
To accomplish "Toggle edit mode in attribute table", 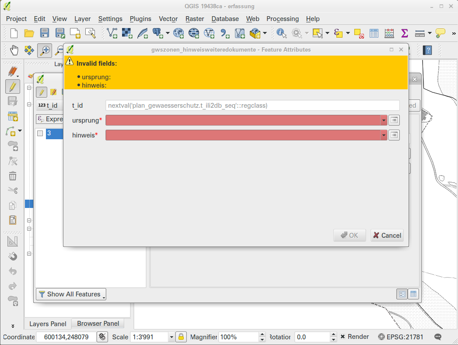I will pyautogui.click(x=42, y=92).
